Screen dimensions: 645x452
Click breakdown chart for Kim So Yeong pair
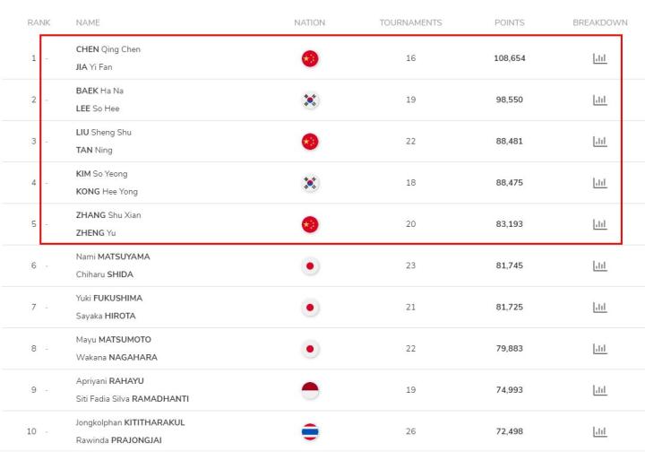(599, 183)
